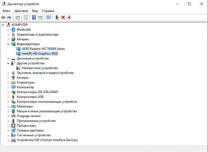Select the KOMPUTER label

tap(20, 25)
